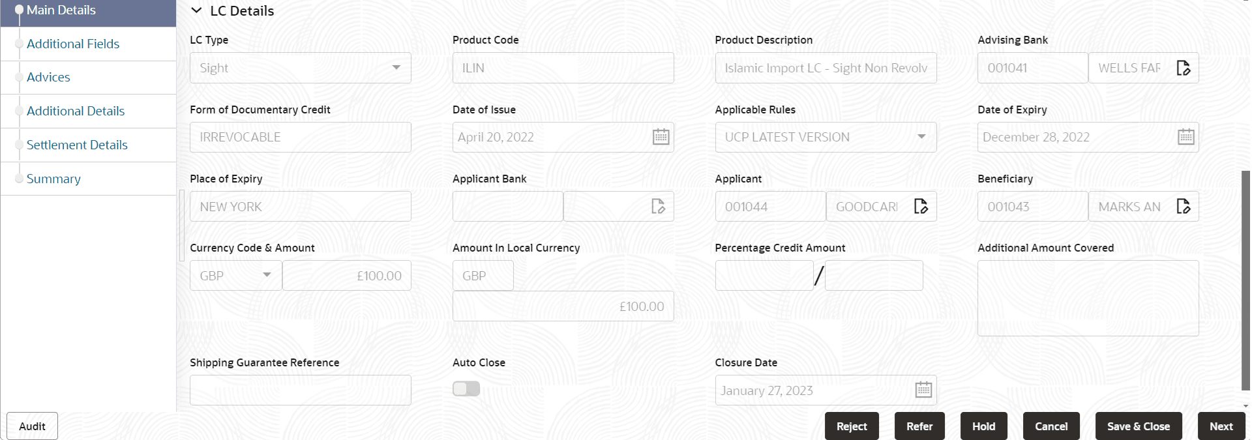Open the LC Type dropdown
Image resolution: width=1252 pixels, height=440 pixels.
pyautogui.click(x=396, y=67)
